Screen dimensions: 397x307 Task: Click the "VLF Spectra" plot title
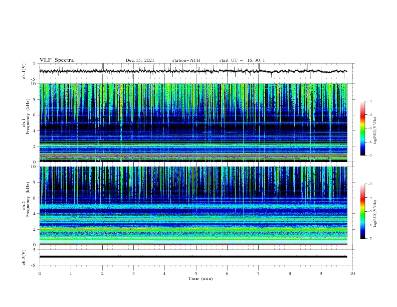coord(57,60)
